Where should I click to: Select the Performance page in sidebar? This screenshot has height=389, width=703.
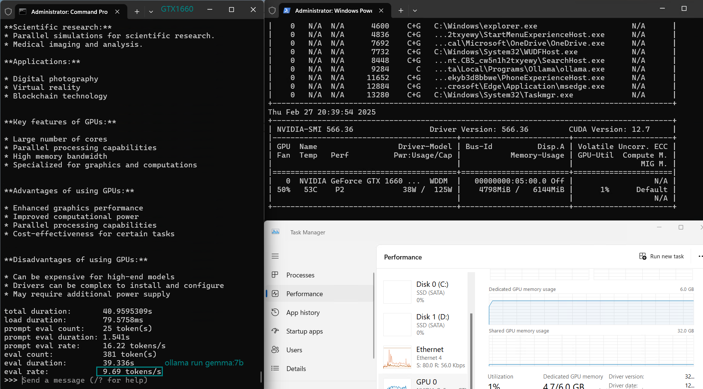[304, 294]
